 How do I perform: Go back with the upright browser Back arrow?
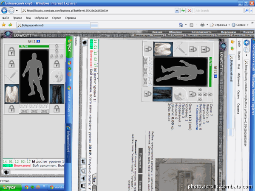(4, 11)
